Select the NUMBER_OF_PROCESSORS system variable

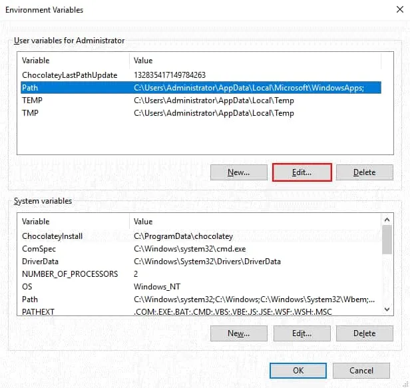70,274
